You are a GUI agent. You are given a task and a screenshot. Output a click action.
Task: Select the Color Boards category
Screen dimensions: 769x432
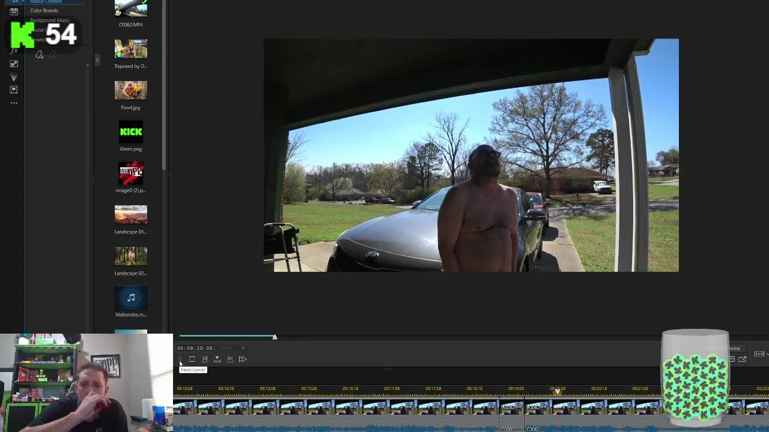(44, 11)
